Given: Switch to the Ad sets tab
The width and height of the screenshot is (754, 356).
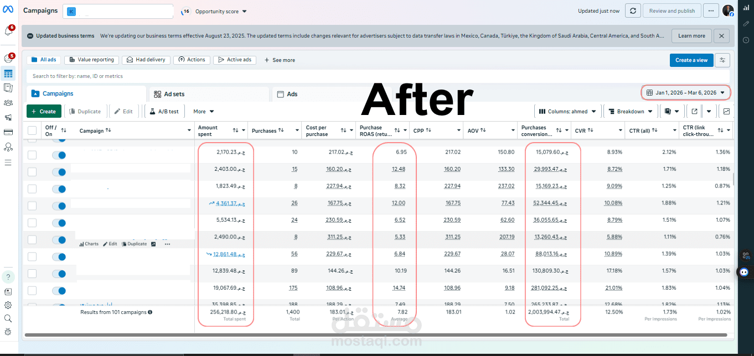Looking at the screenshot, I should point(209,94).
